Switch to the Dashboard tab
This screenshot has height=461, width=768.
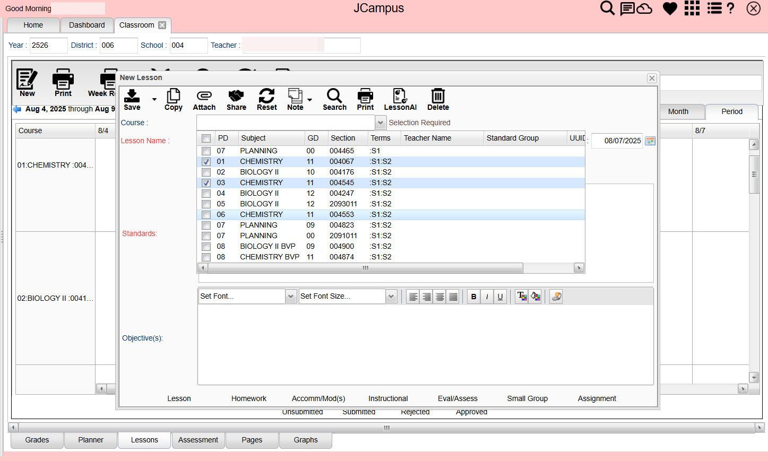click(x=87, y=25)
